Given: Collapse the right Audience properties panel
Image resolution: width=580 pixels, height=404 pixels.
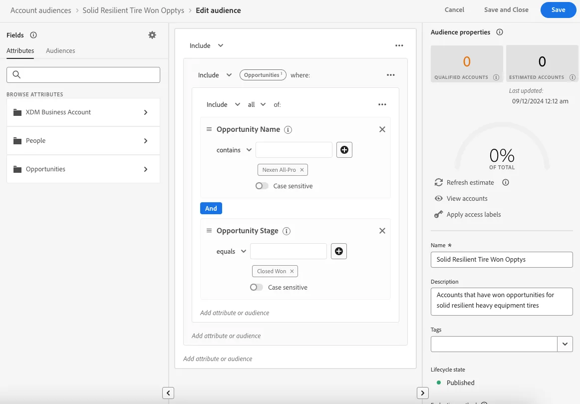Looking at the screenshot, I should tap(422, 393).
